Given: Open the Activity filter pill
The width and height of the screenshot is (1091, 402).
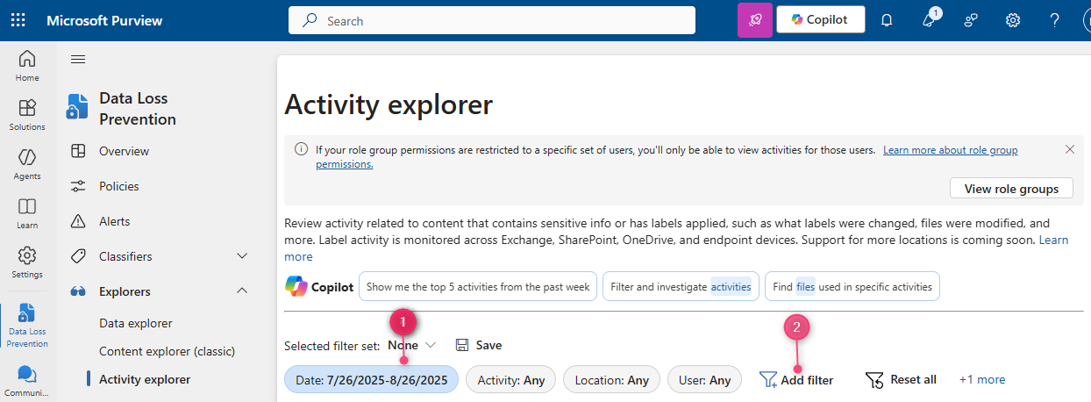Looking at the screenshot, I should click(510, 380).
